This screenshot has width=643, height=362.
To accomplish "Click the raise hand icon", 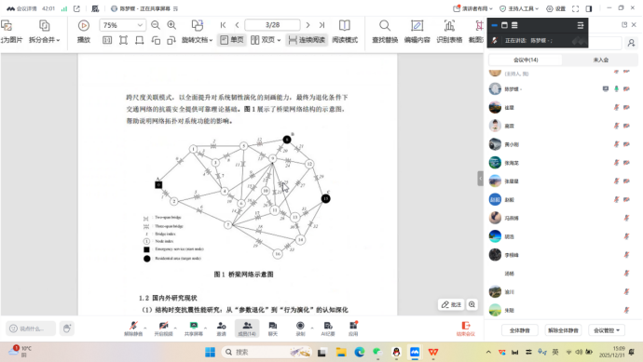I will [67, 328].
